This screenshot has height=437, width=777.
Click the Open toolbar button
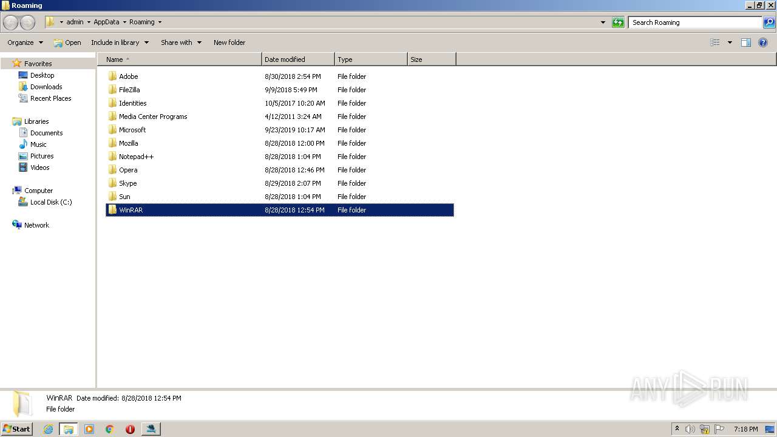(x=67, y=42)
